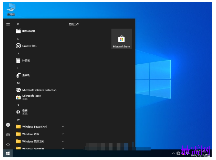Open the Voice Recorder microphone icon
This screenshot has height=160, width=216.
click(18, 75)
